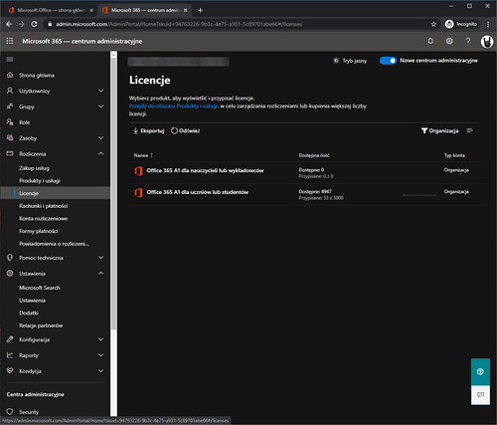This screenshot has height=425, width=497.
Task: Collapse navigation with hamburger icon
Action: coord(10,60)
